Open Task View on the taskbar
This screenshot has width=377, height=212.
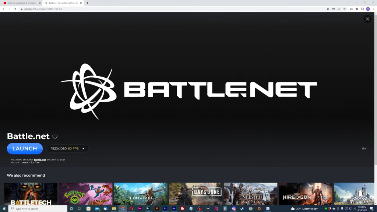pos(80,209)
